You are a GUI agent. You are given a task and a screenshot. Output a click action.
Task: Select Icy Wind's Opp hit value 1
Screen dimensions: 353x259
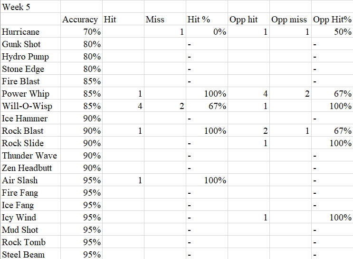pyautogui.click(x=248, y=218)
